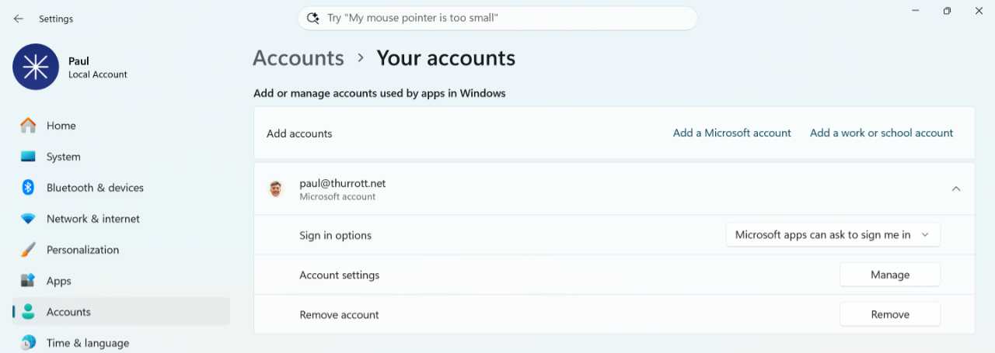Click the Personalization paintbrush icon
The image size is (995, 353).
pos(28,250)
